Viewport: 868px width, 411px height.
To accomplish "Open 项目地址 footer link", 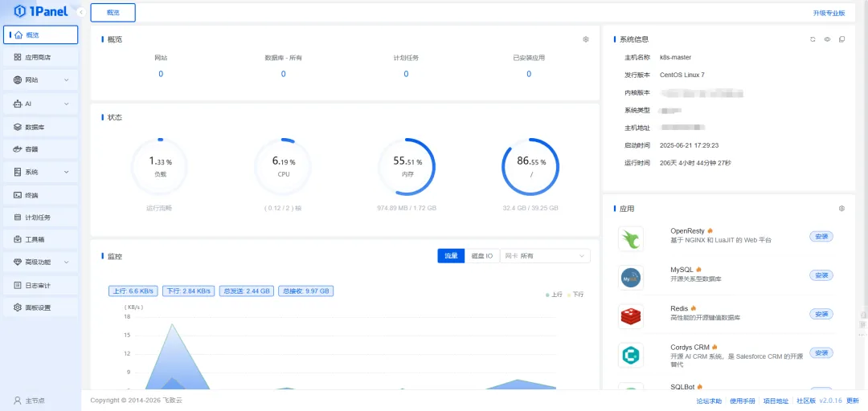I will tap(776, 401).
